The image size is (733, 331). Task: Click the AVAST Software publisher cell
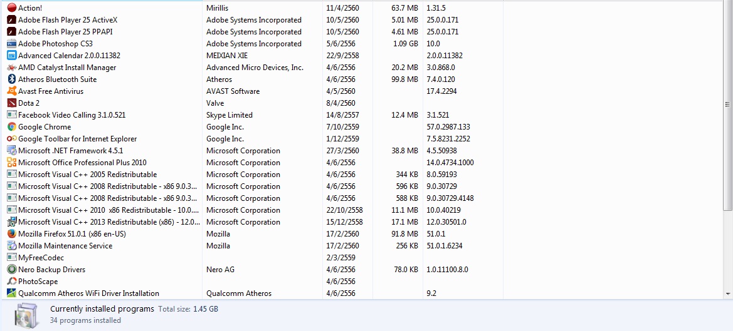(x=233, y=91)
